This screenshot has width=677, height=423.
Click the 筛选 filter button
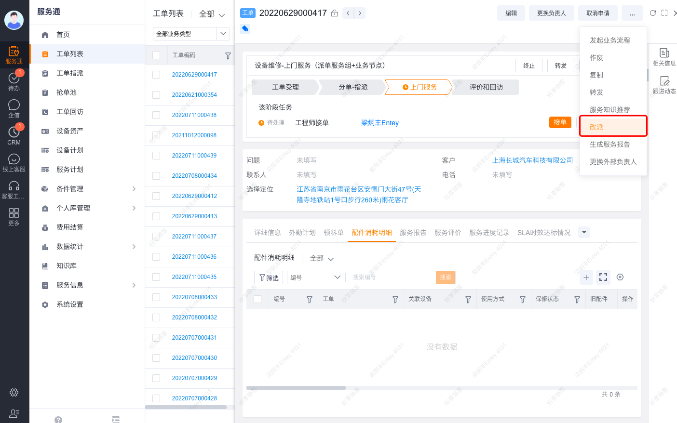point(269,278)
